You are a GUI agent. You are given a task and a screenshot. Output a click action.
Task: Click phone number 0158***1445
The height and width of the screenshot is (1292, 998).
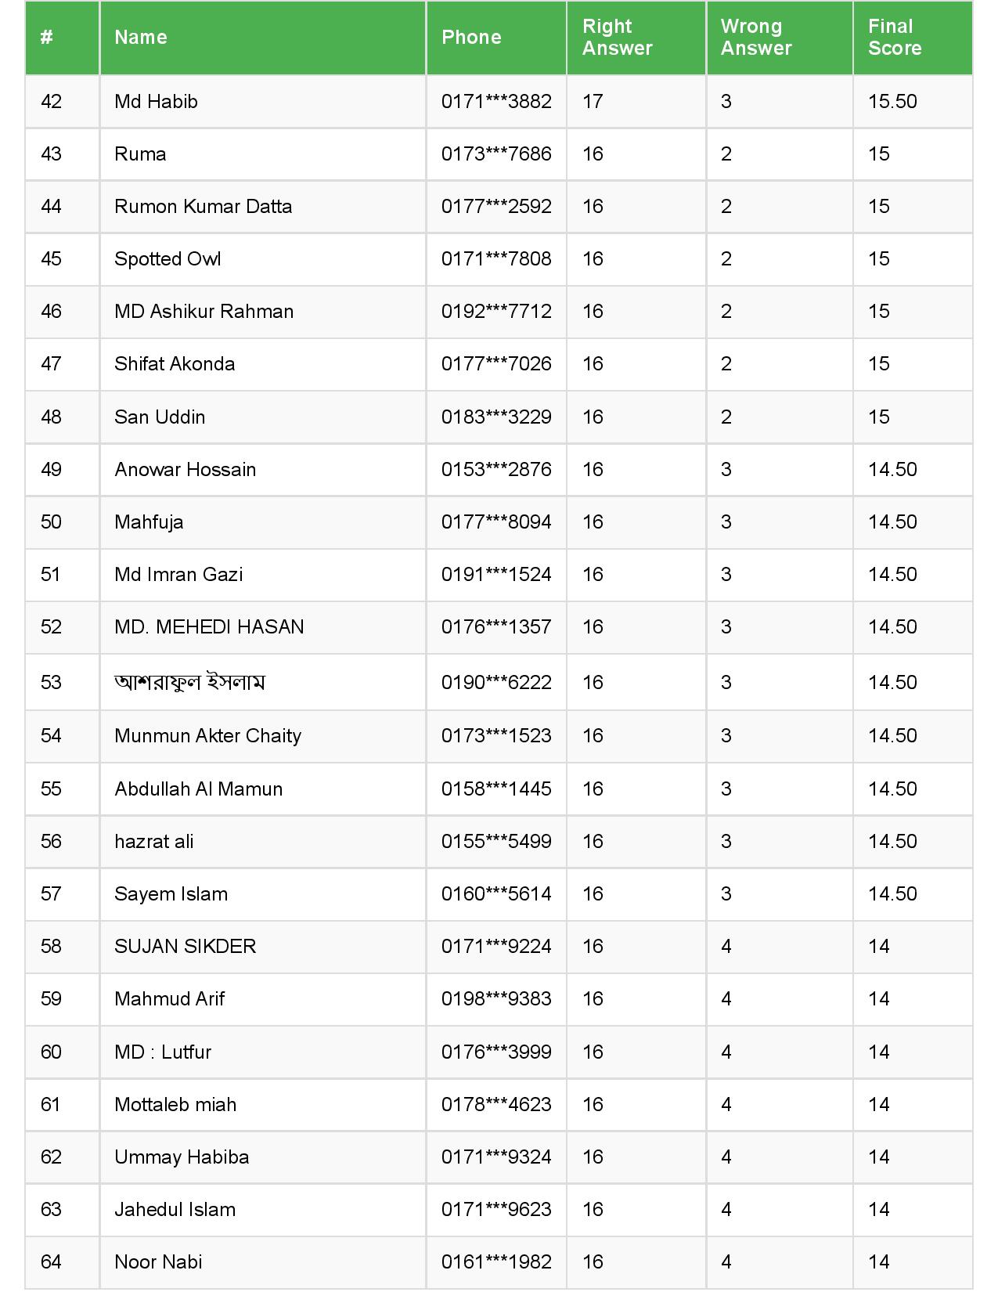(x=496, y=789)
